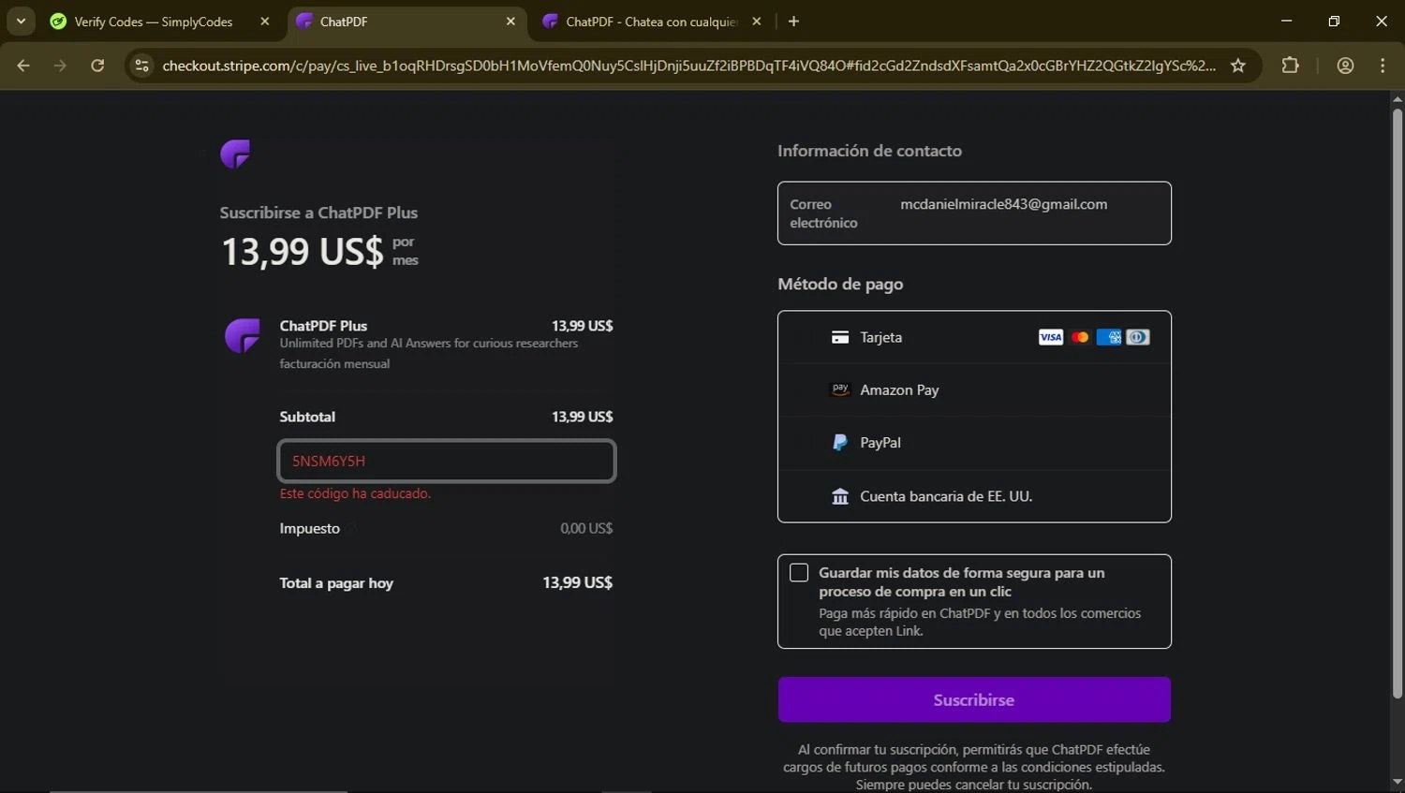Choose Amazon Pay payment option
This screenshot has height=793, width=1405.
[x=899, y=390]
